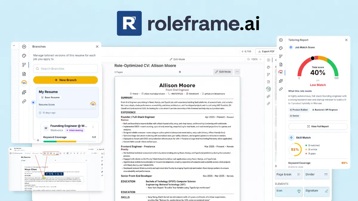Viewport: 358px width, 201px height.
Task: Create a New Branch
Action: tap(65, 80)
